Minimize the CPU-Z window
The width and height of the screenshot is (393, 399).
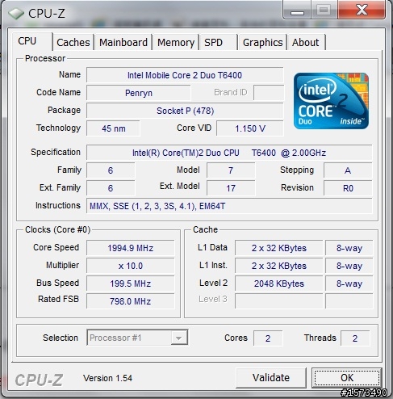297,10
